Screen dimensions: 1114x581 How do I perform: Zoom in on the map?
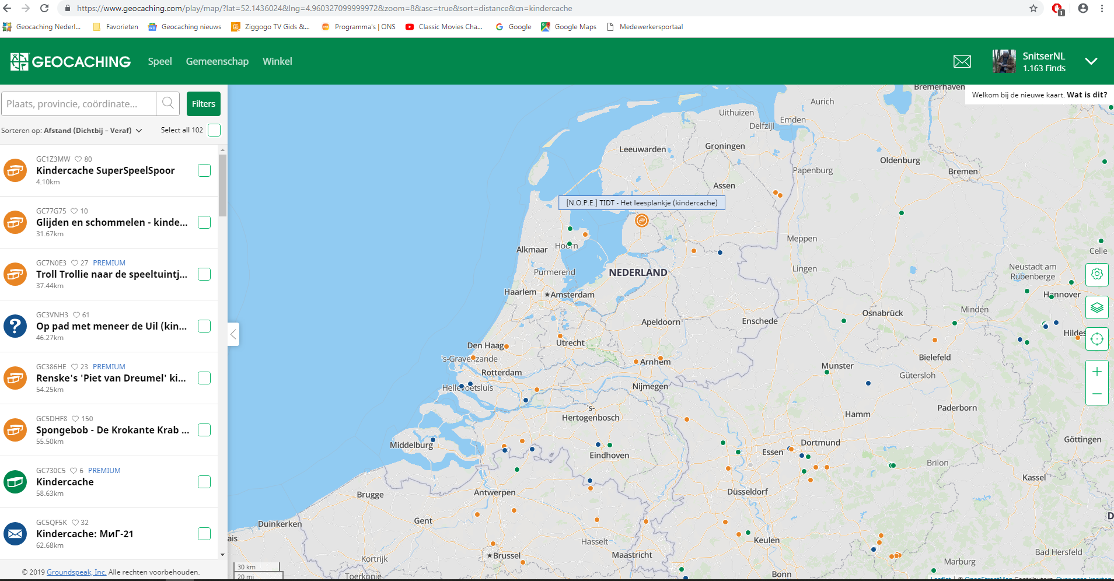(x=1096, y=372)
